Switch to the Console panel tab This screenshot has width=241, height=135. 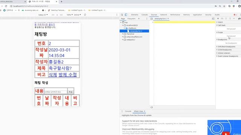(145, 15)
